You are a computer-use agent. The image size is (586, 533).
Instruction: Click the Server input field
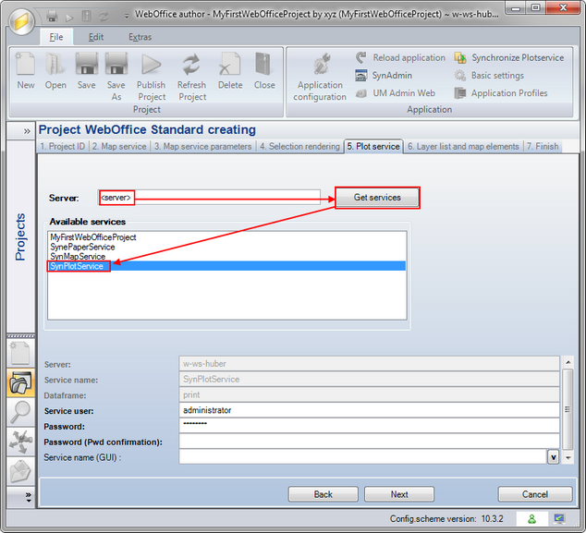(x=209, y=197)
